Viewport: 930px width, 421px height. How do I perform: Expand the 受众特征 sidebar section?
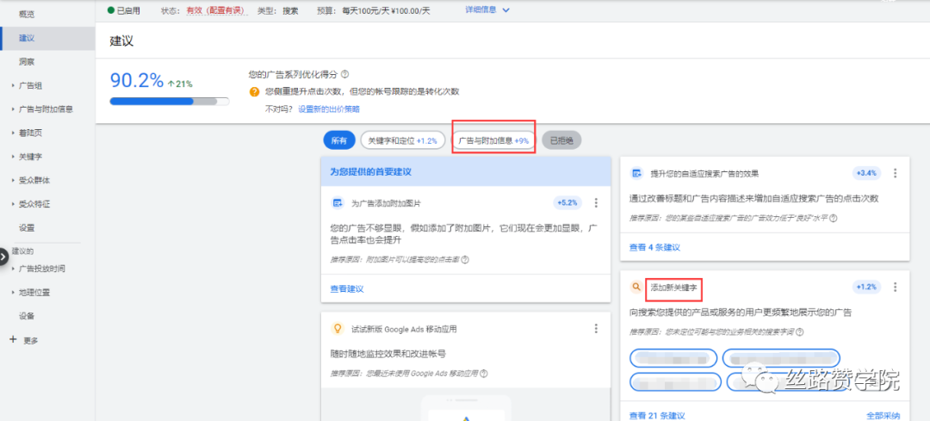coord(34,204)
